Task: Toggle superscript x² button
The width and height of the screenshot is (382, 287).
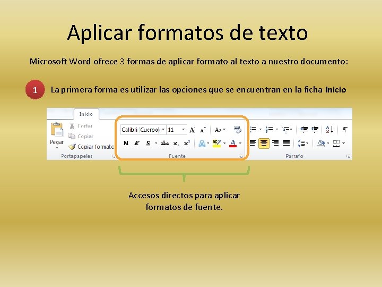Action: tap(187, 143)
